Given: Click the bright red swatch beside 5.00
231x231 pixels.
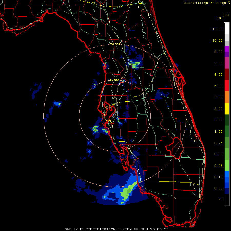Looking at the screenshot, I should 227,86.
